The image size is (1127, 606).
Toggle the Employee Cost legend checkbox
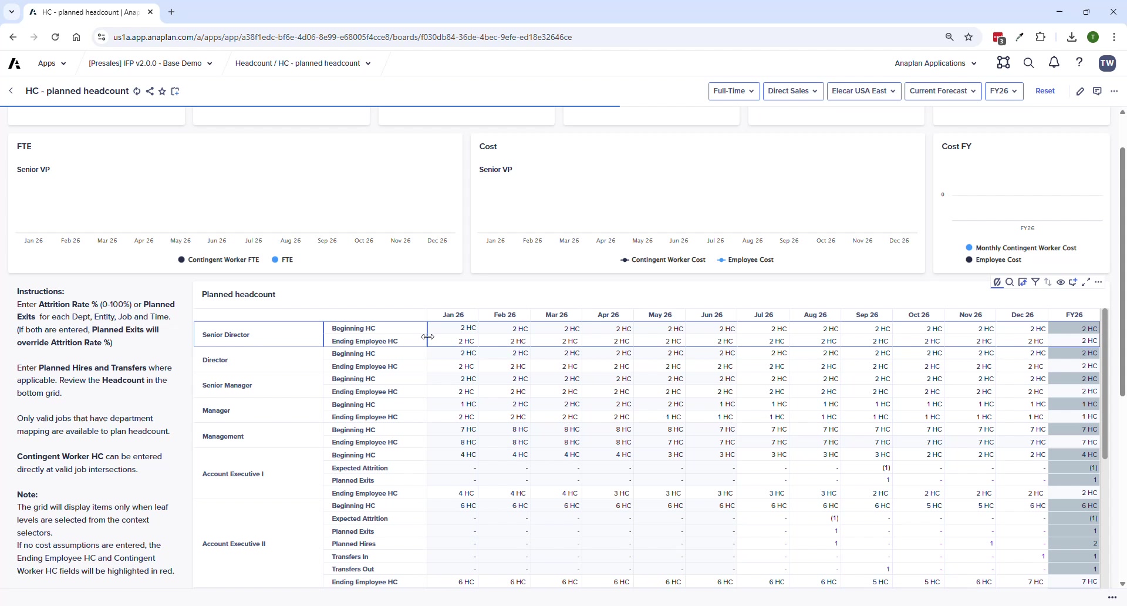pos(969,260)
